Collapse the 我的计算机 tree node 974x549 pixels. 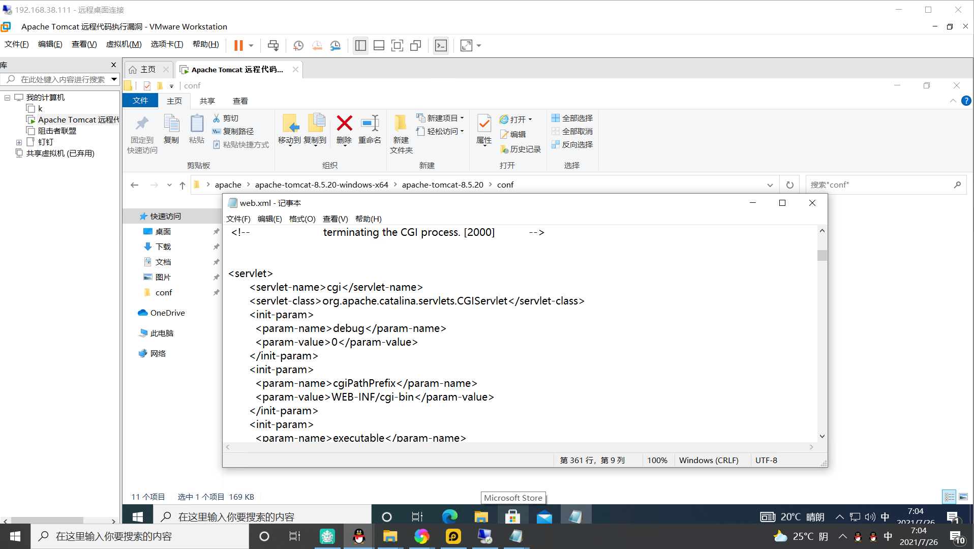(x=8, y=97)
